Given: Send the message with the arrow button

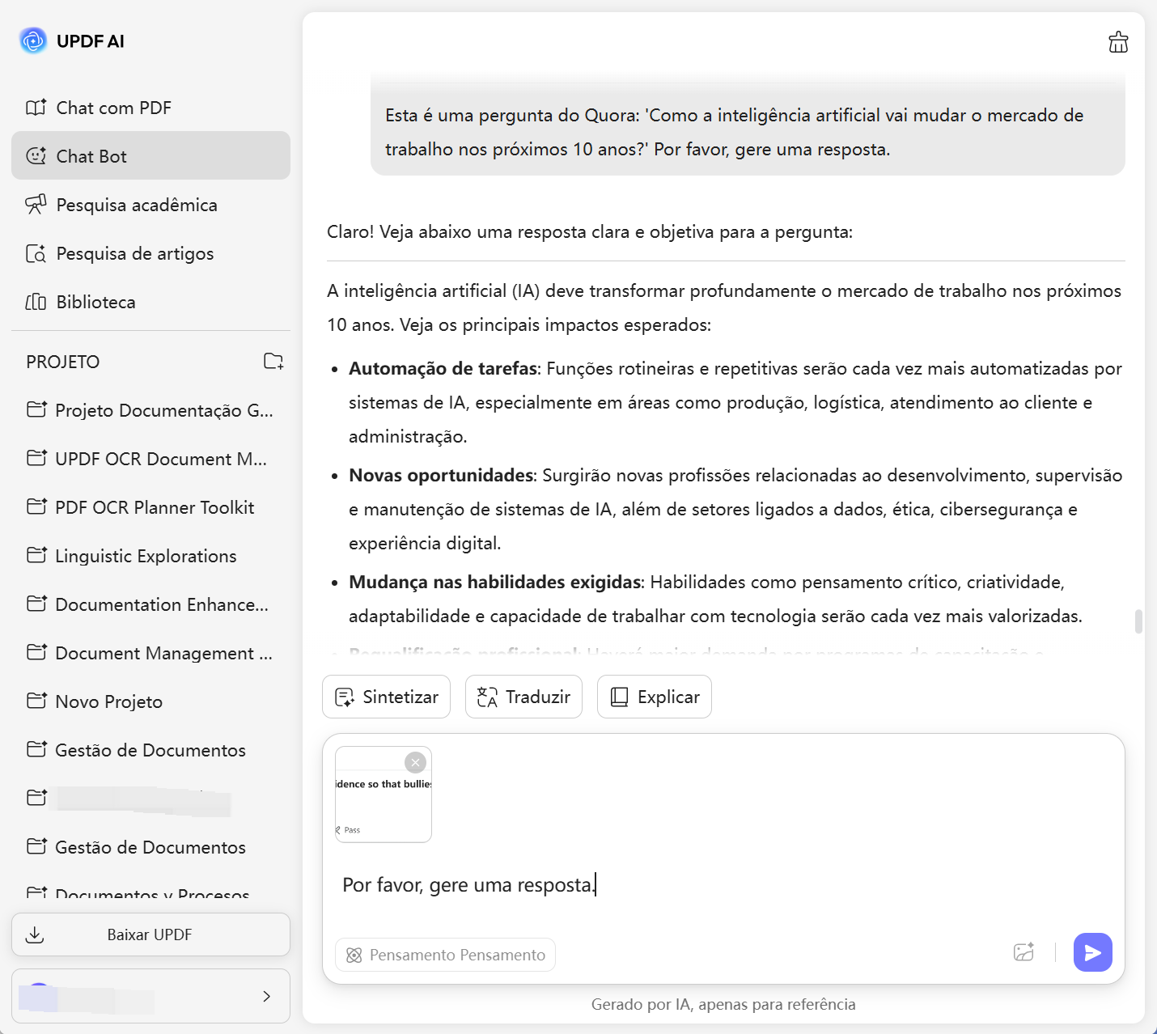Looking at the screenshot, I should pos(1092,952).
